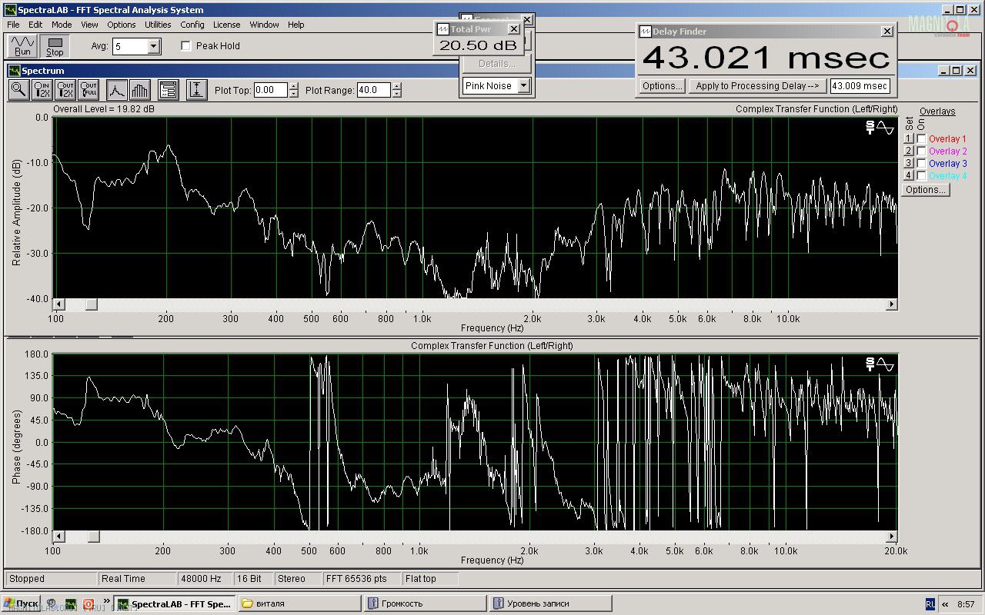Click the Zoom Out Full icon
This screenshot has width=985, height=615.
point(88,90)
